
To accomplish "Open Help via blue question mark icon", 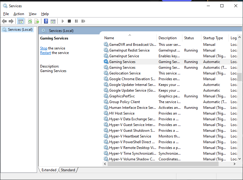I will [46, 21].
